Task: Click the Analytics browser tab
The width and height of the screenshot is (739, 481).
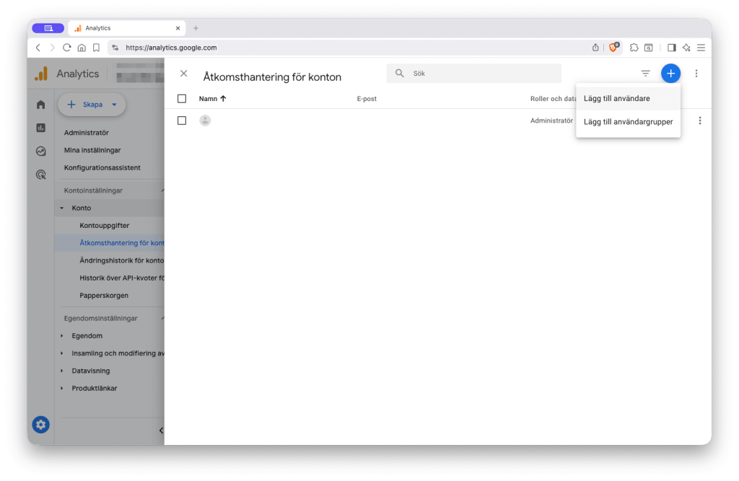Action: click(127, 28)
